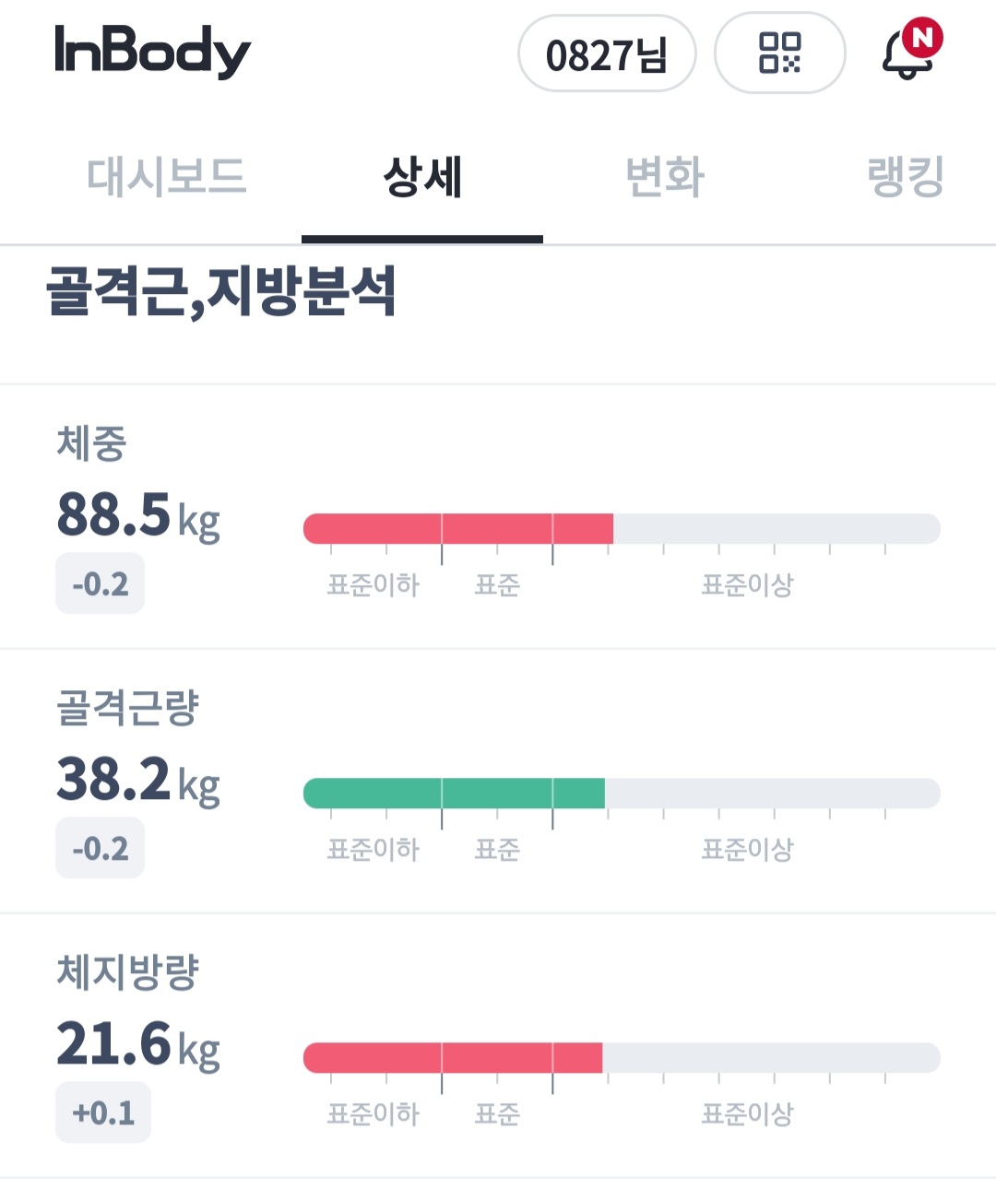The width and height of the screenshot is (996, 1188).
Task: Tap the 체지방량 +0.1 change badge
Action: coord(103,1112)
